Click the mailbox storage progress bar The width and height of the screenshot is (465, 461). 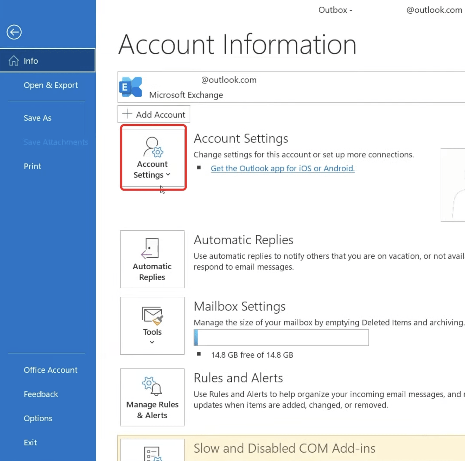tap(281, 338)
